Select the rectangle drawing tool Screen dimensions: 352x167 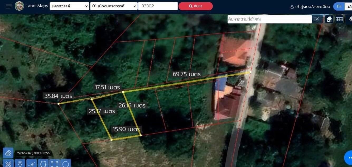coord(54,164)
